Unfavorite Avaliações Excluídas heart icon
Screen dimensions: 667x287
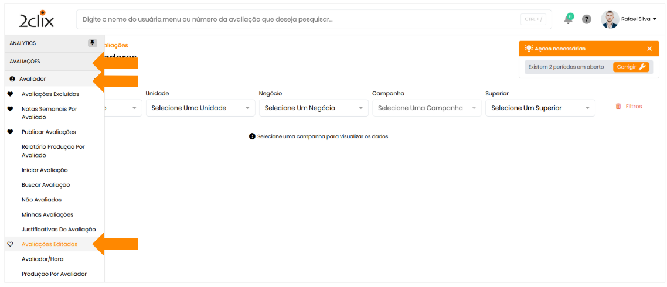point(10,94)
